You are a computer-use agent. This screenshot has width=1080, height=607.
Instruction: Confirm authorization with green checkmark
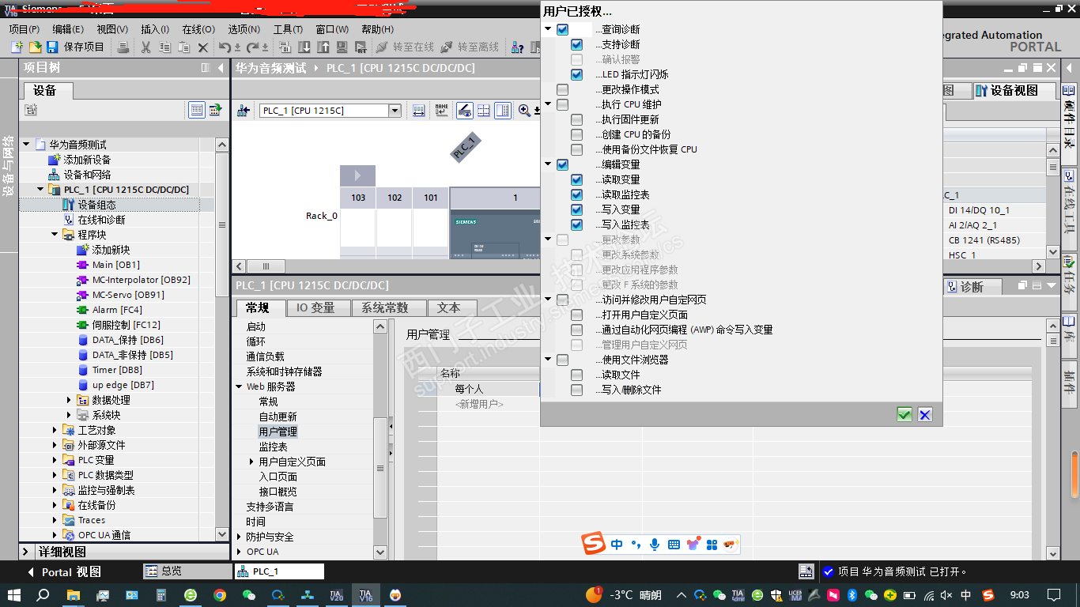[x=904, y=414]
